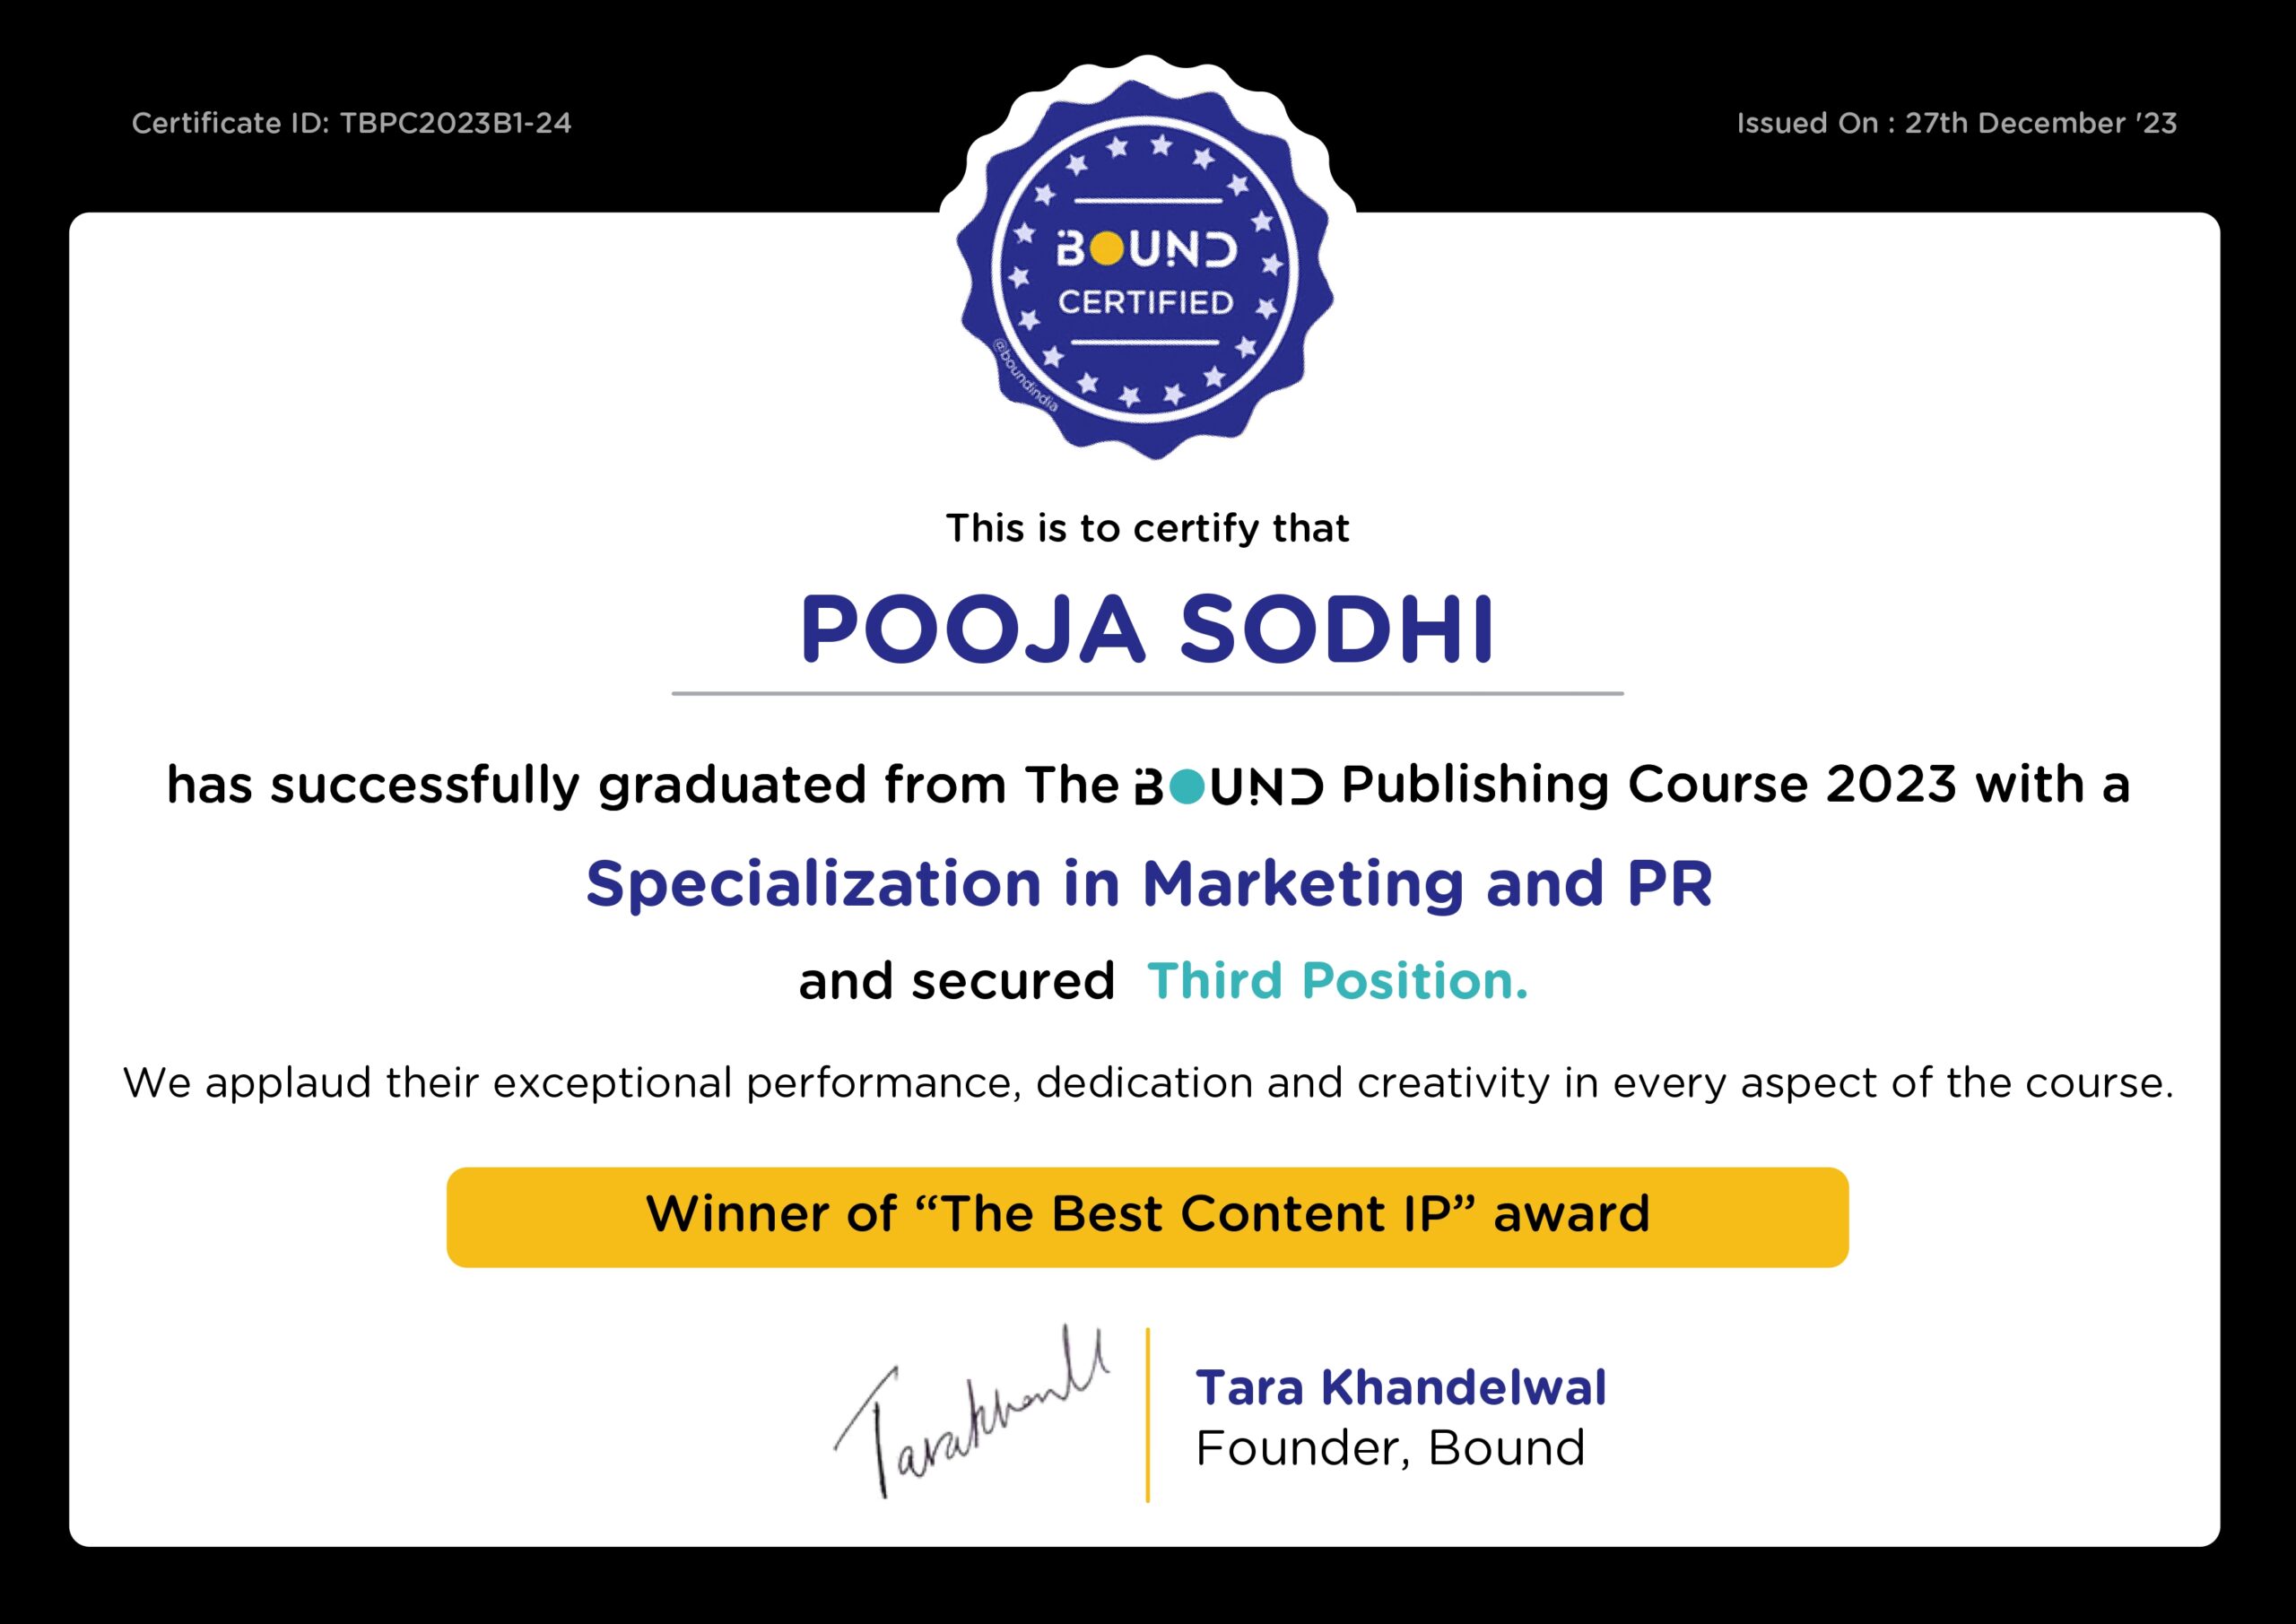Click the yellow Best Content IP award banner
Image resolution: width=2296 pixels, height=1624 pixels.
[1147, 1216]
